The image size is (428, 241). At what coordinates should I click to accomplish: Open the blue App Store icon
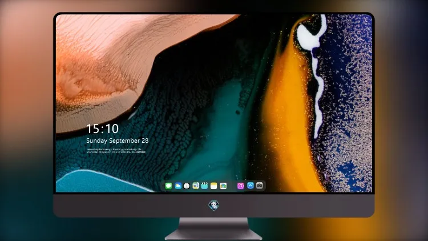251,186
